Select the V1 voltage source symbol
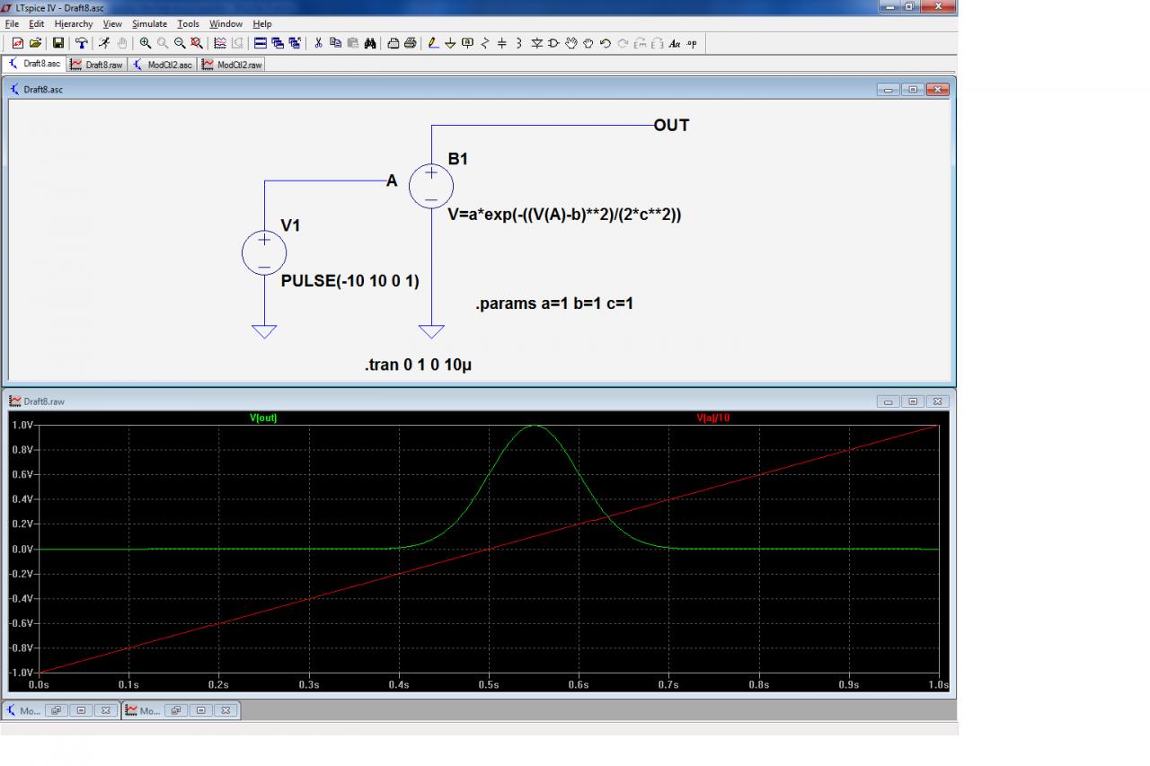The width and height of the screenshot is (1150, 766). (x=264, y=253)
